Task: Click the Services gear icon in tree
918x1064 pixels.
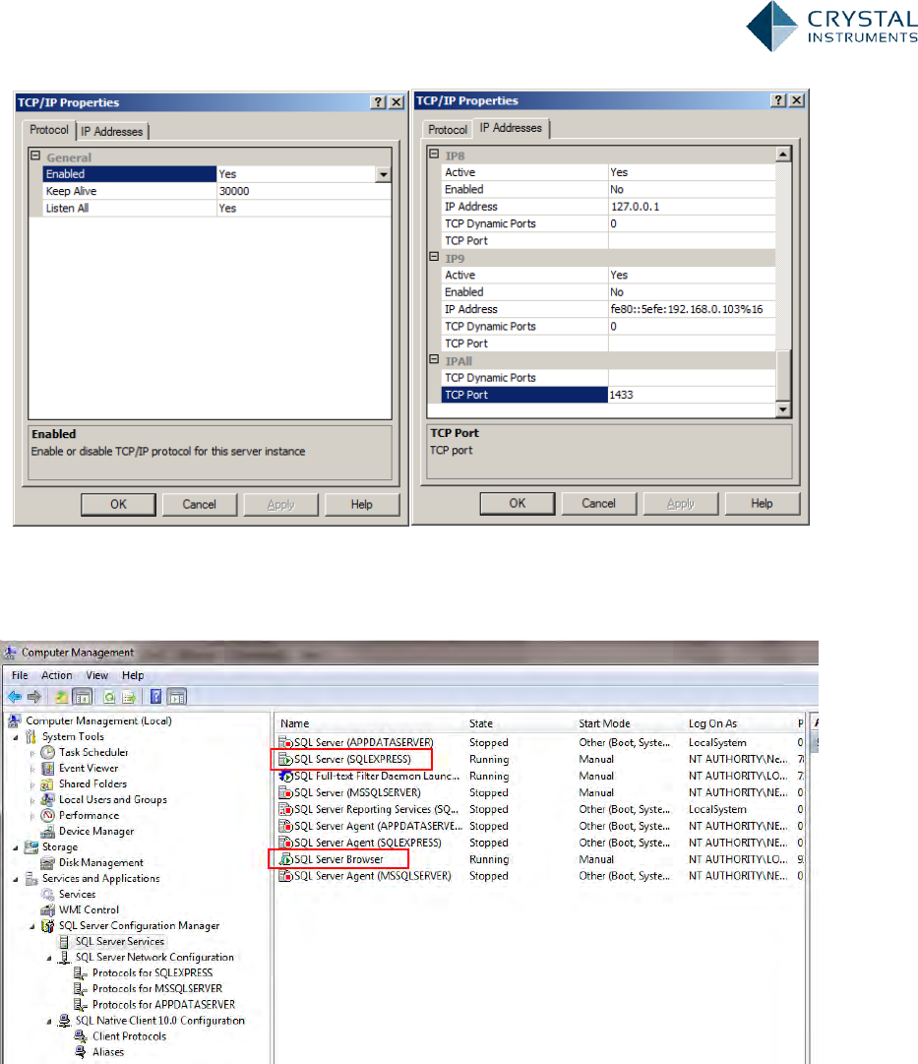Action: click(x=47, y=895)
